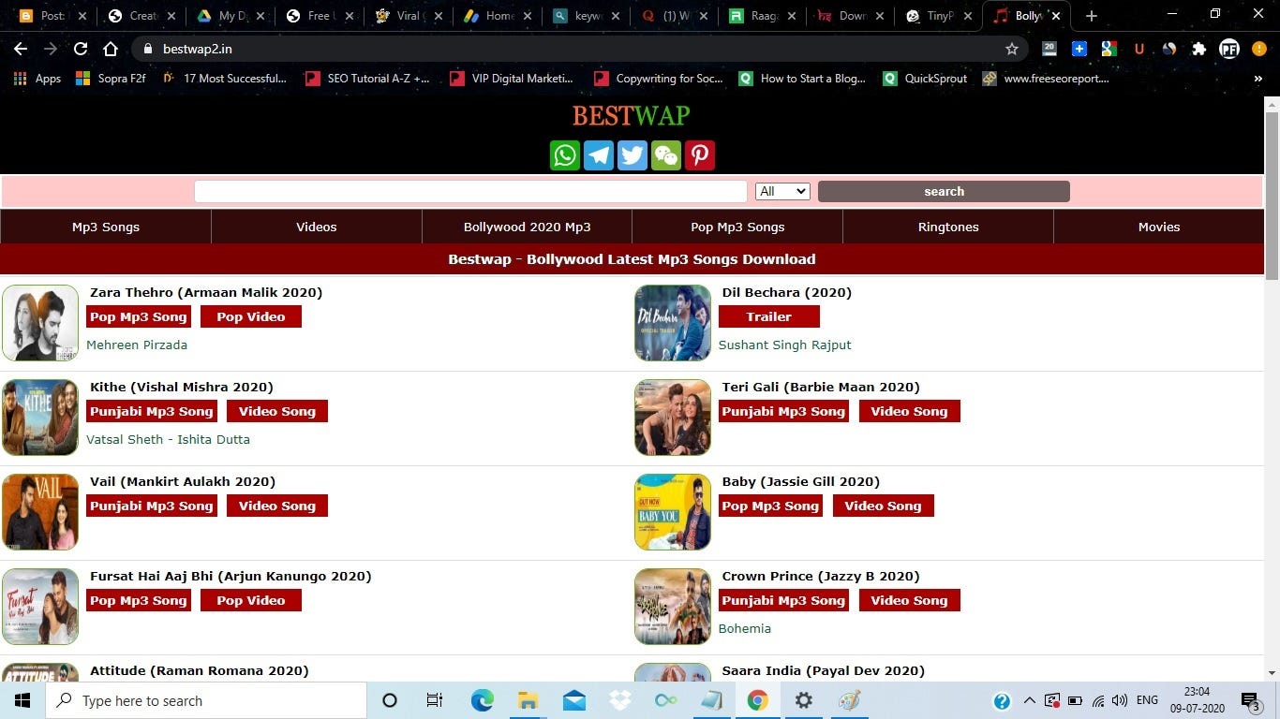The width and height of the screenshot is (1280, 719).
Task: Open a new Chrome tab
Action: (x=1091, y=16)
